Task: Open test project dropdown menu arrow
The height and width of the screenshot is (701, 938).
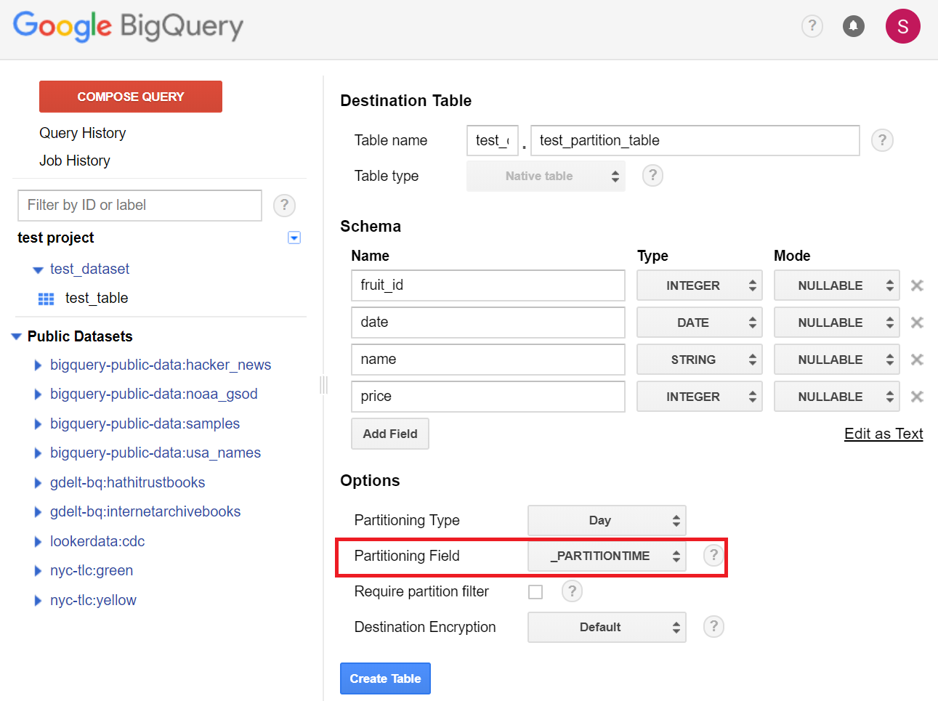Action: click(294, 238)
